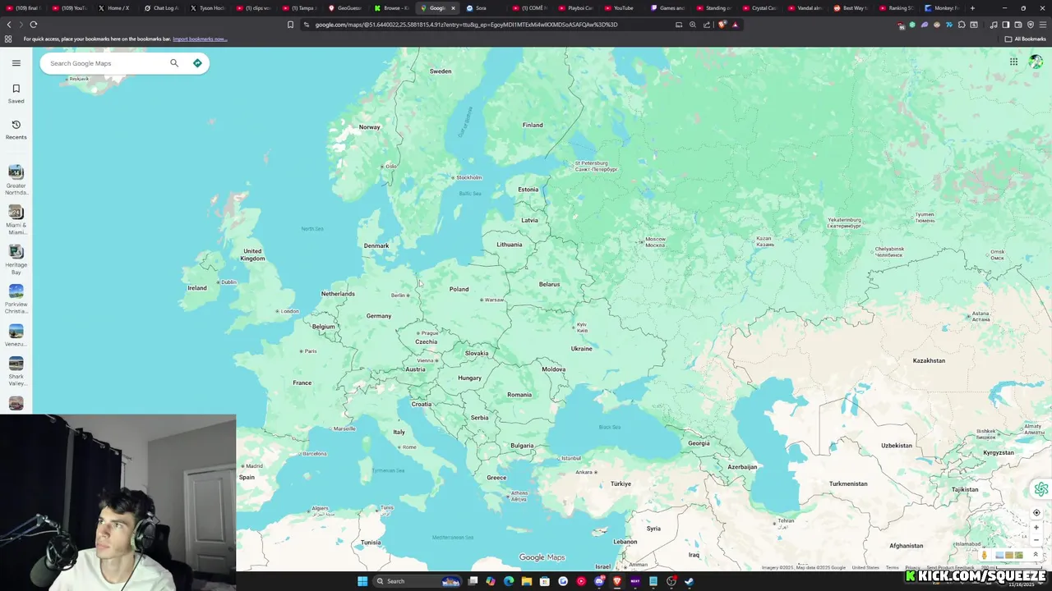Click the Kazakhstan country label
The image size is (1052, 591).
(929, 360)
